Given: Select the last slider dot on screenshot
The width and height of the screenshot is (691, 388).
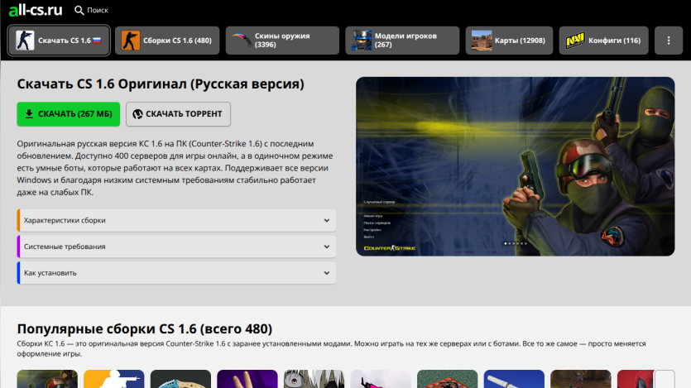Looking at the screenshot, I should click(525, 243).
